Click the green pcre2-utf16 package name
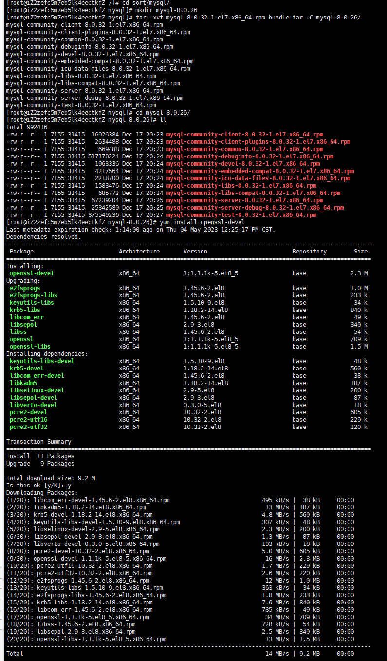The image size is (387, 661). click(x=28, y=420)
